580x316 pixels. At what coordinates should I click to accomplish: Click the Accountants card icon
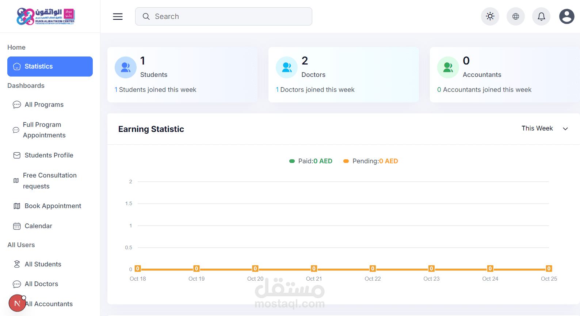[x=448, y=67]
